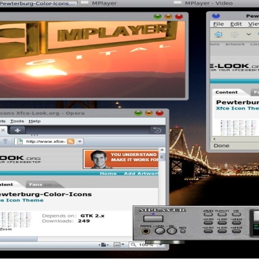The width and height of the screenshot is (259, 259).
Task: Open the Edit menu in the right browser window
Action: pyautogui.click(x=236, y=24)
